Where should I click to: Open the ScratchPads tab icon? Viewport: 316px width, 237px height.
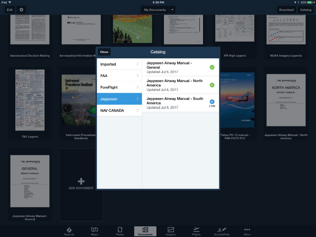click(x=222, y=229)
